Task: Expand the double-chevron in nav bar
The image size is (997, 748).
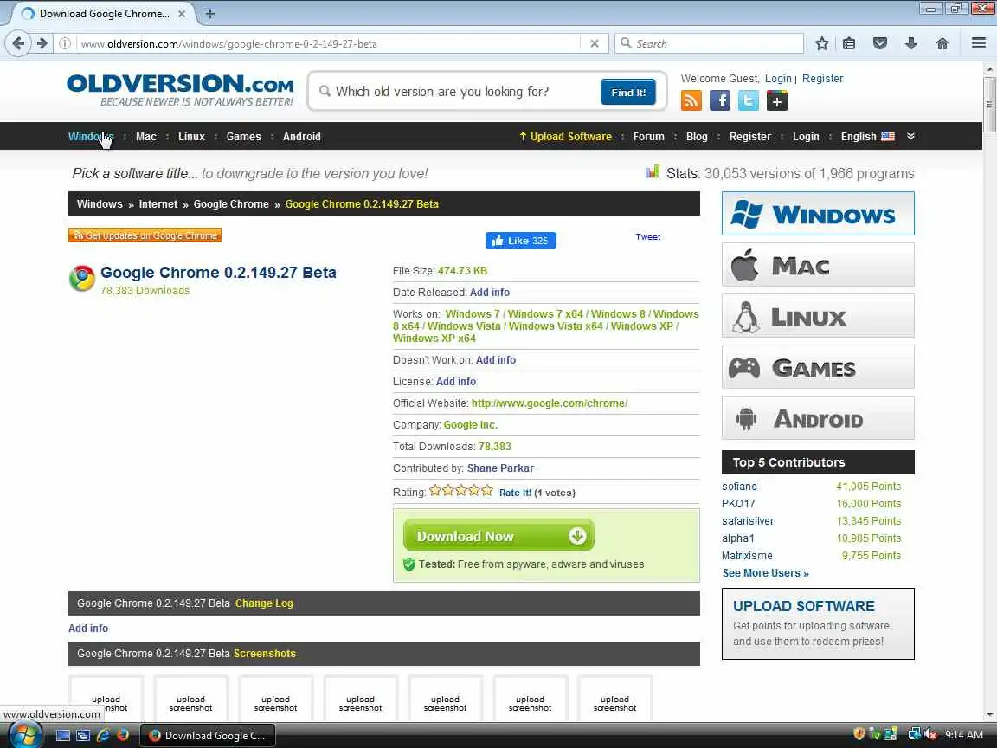Action: click(x=910, y=136)
